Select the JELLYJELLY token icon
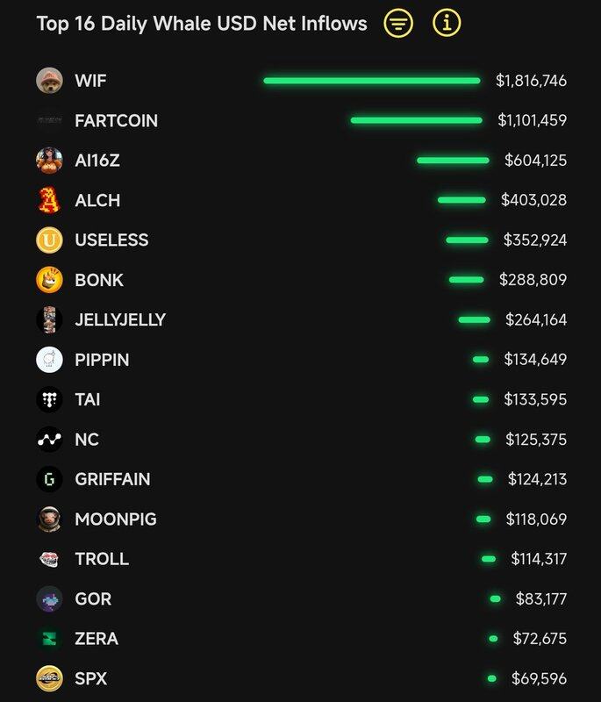 (49, 320)
